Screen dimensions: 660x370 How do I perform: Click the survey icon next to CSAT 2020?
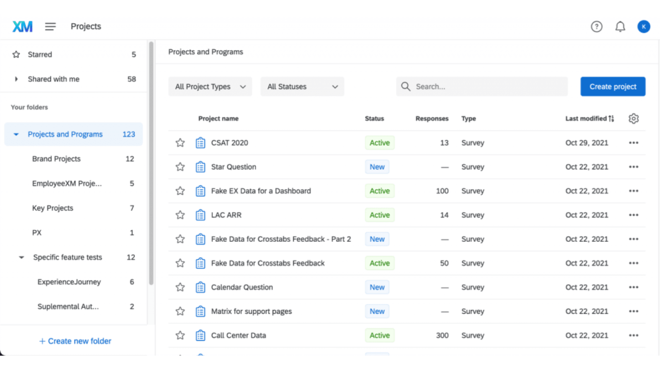pos(201,142)
